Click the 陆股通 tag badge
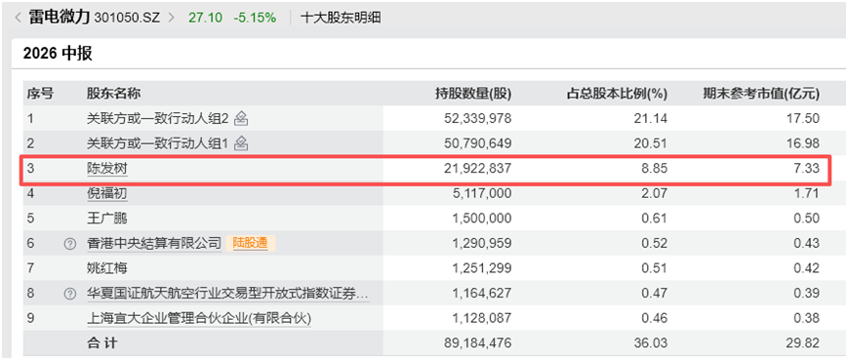Image resolution: width=848 pixels, height=360 pixels. [x=251, y=243]
